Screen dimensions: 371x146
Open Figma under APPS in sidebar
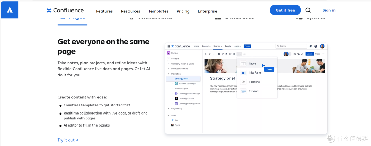pos(176,125)
